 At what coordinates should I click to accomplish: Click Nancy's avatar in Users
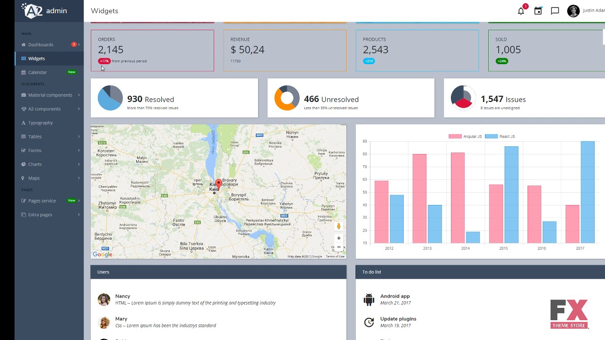tap(104, 299)
